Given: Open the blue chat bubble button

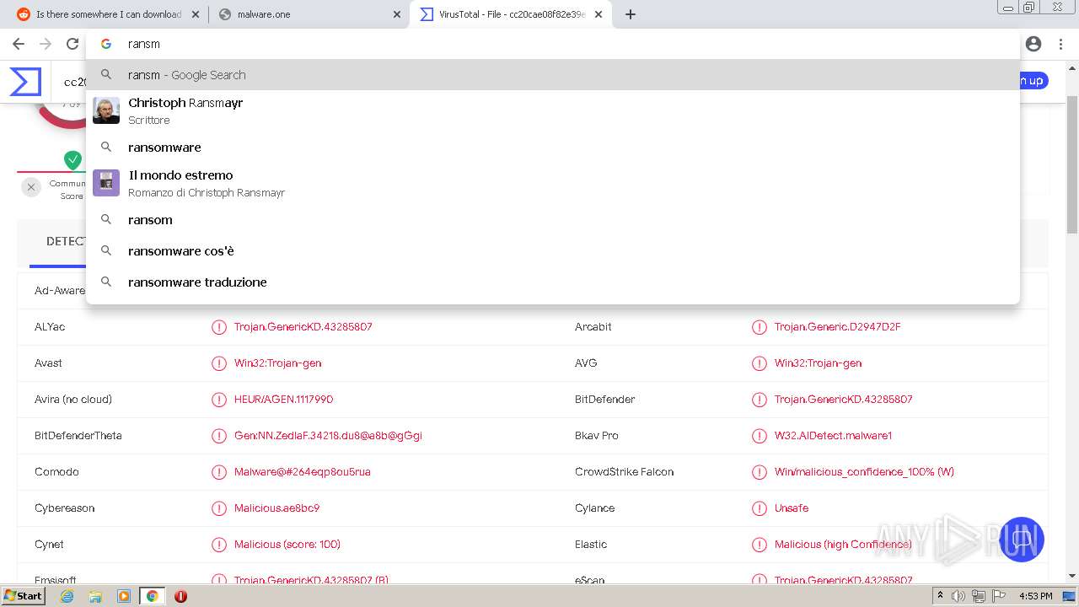Looking at the screenshot, I should 1022,540.
